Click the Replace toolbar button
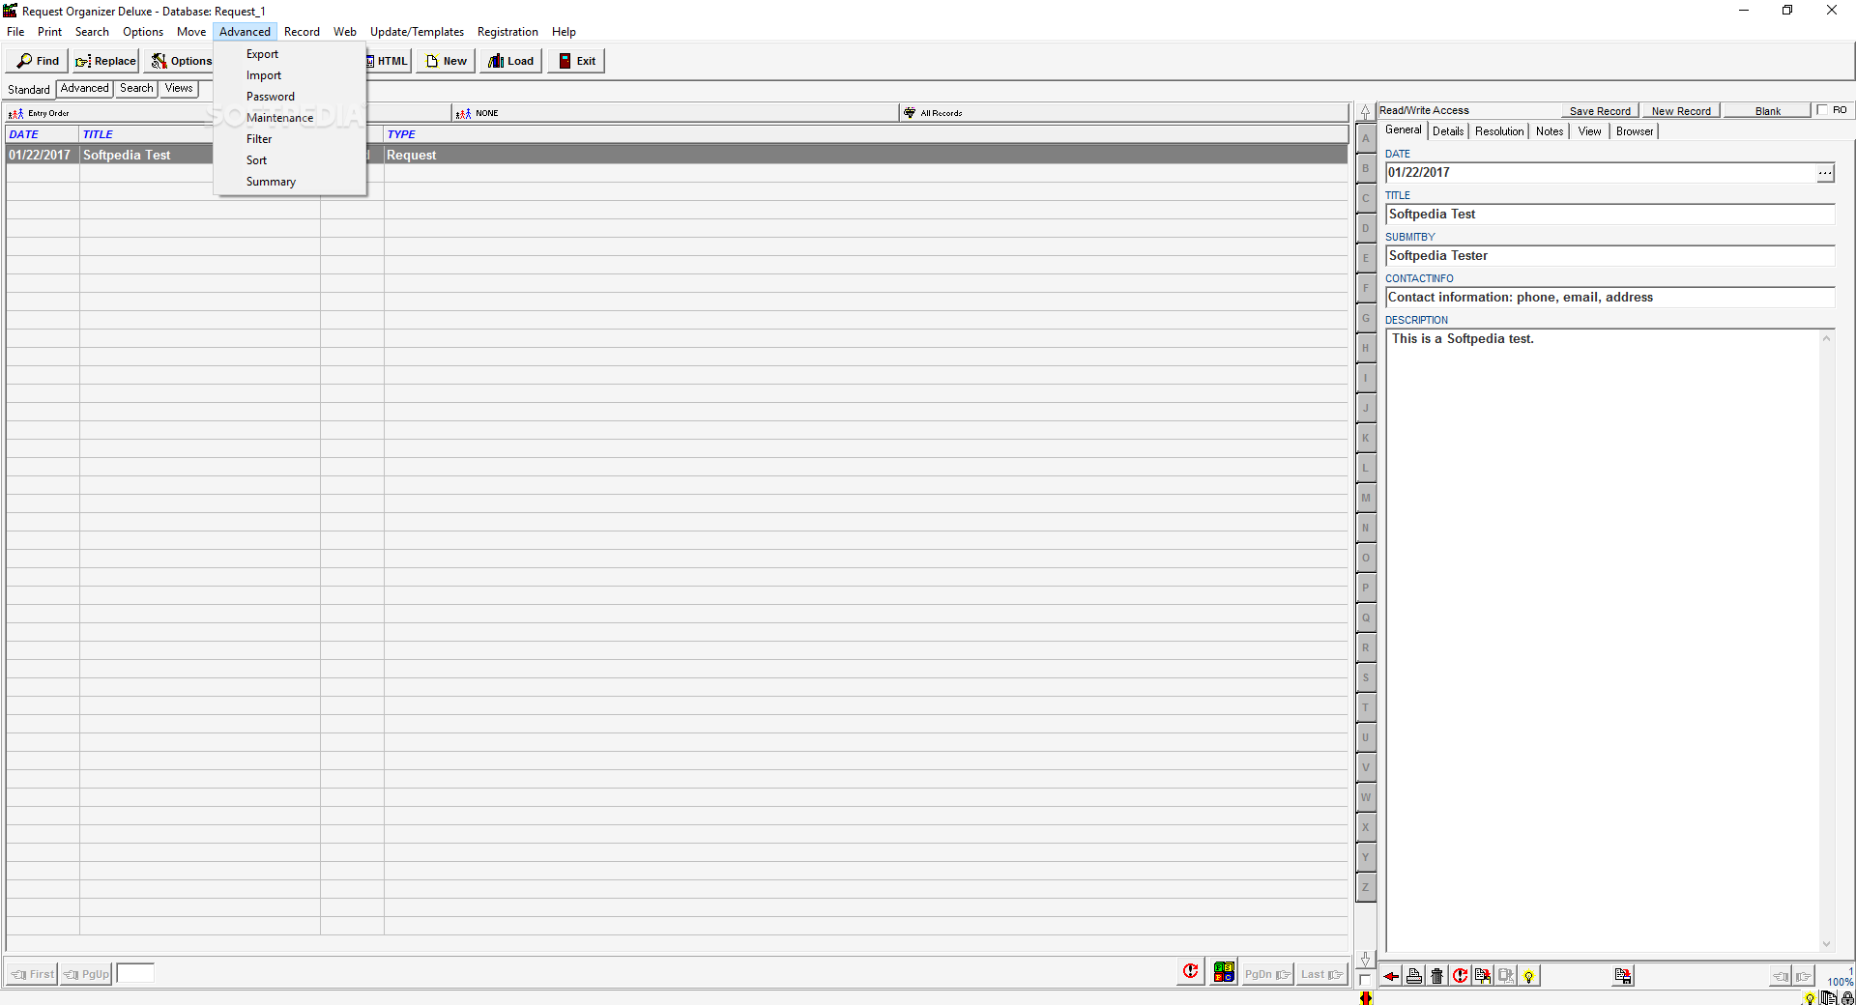The image size is (1856, 1005). (x=105, y=61)
